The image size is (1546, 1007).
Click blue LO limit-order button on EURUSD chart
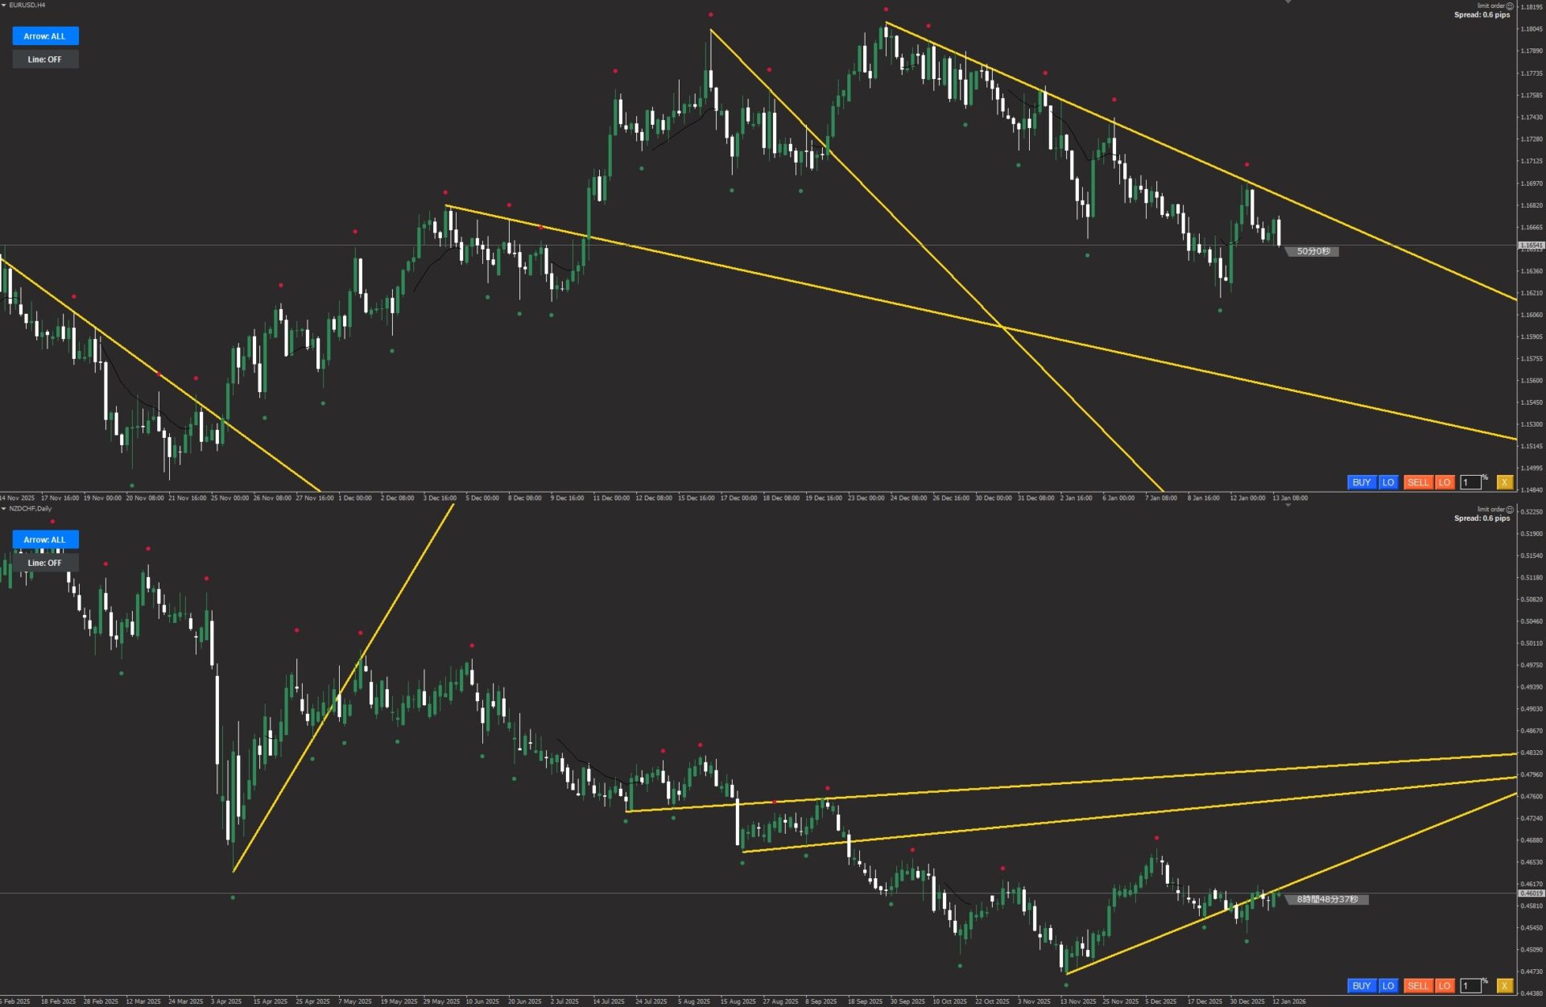coord(1387,482)
